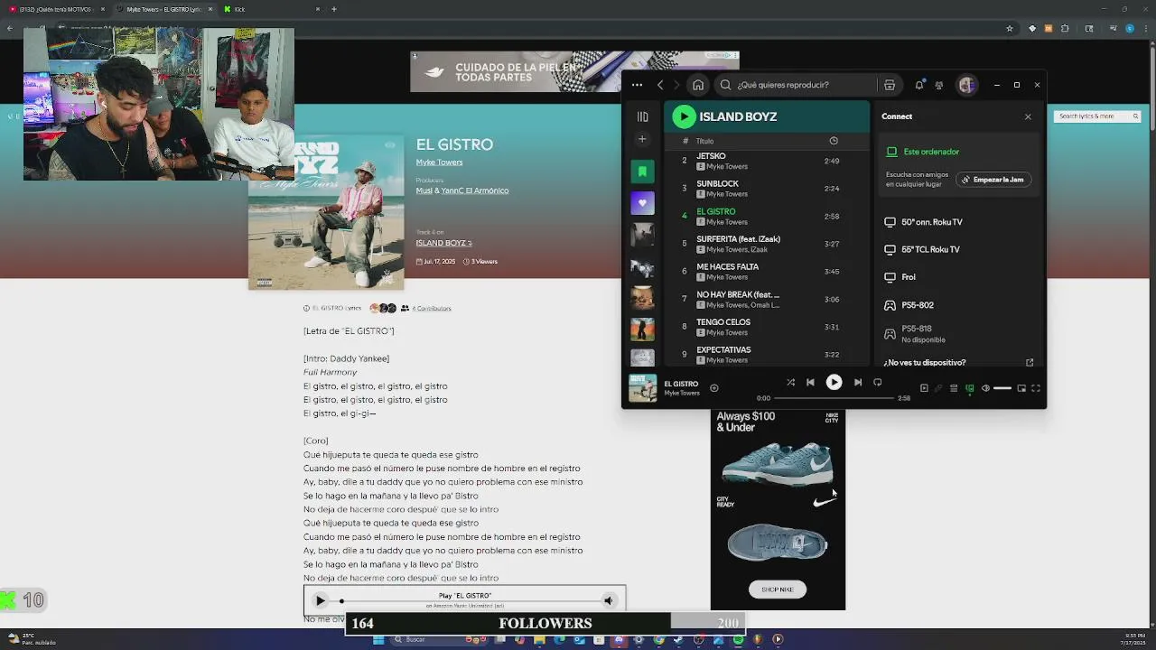Close the Connect panel

coord(1028,116)
